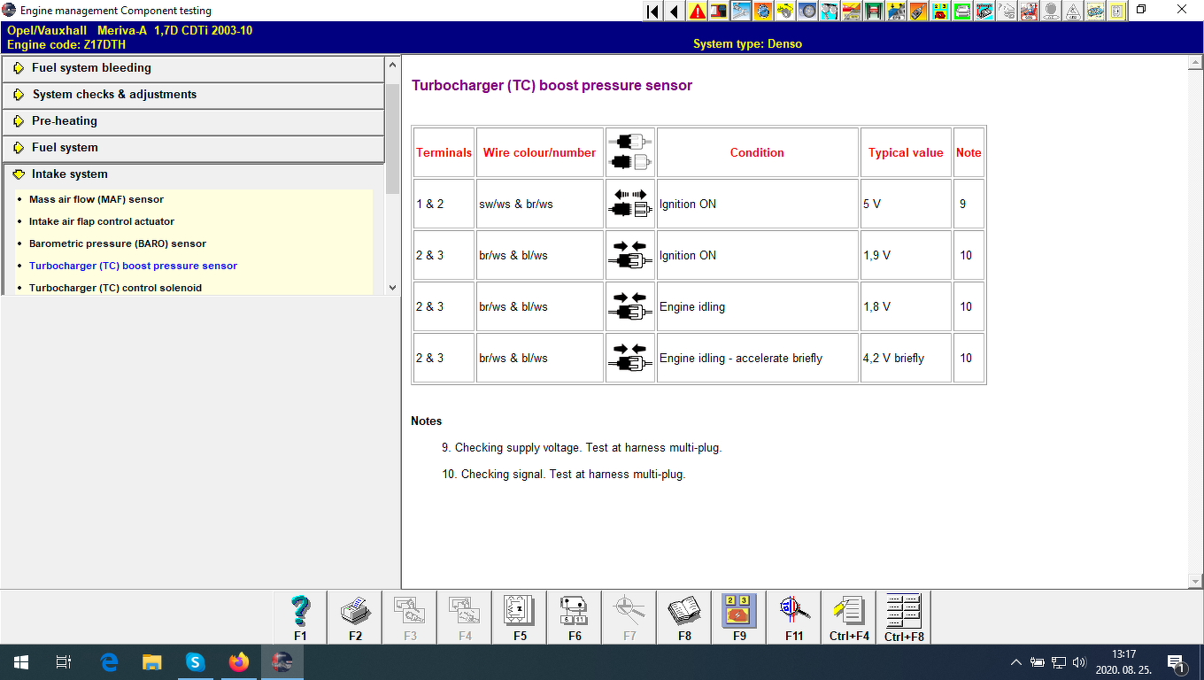1204x680 pixels.
Task: Open the Windows notification center
Action: point(1177,662)
